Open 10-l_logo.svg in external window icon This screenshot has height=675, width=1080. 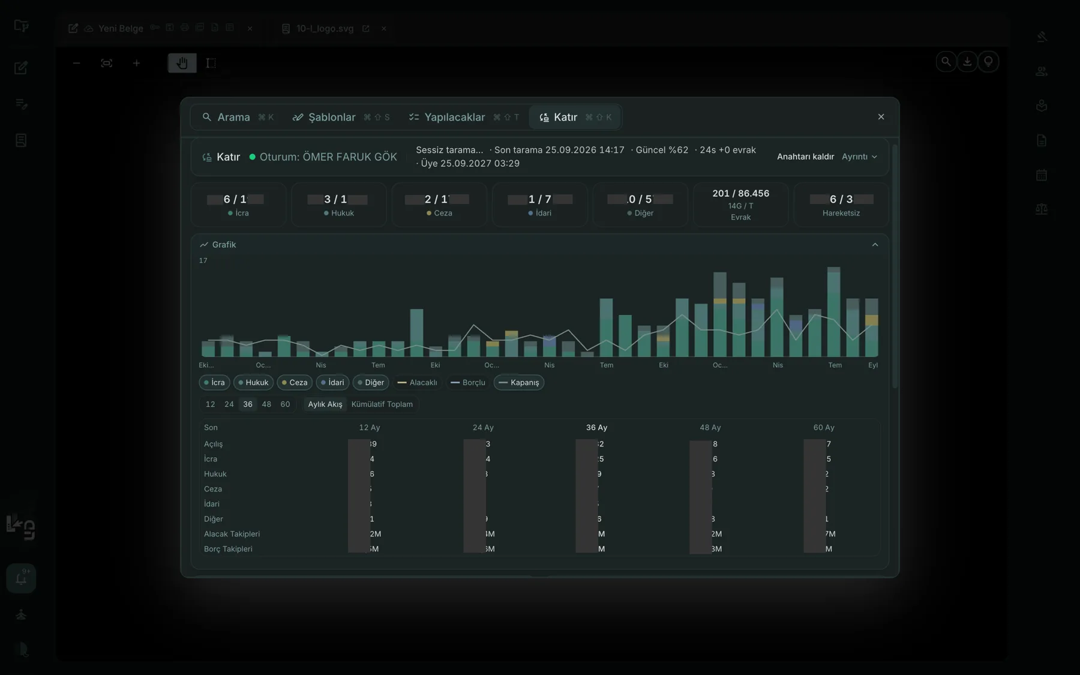pos(365,28)
